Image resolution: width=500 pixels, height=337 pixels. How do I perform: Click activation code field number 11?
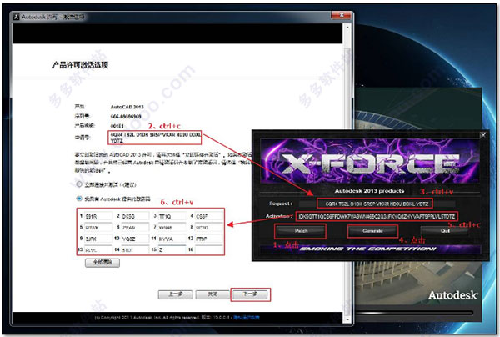[172, 239]
